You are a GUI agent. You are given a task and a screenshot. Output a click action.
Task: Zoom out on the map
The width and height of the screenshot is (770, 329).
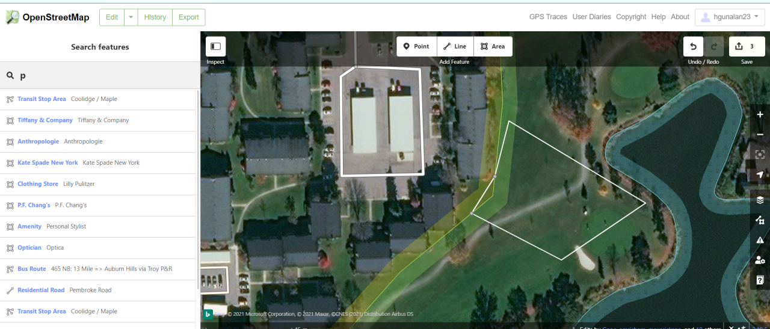point(760,135)
